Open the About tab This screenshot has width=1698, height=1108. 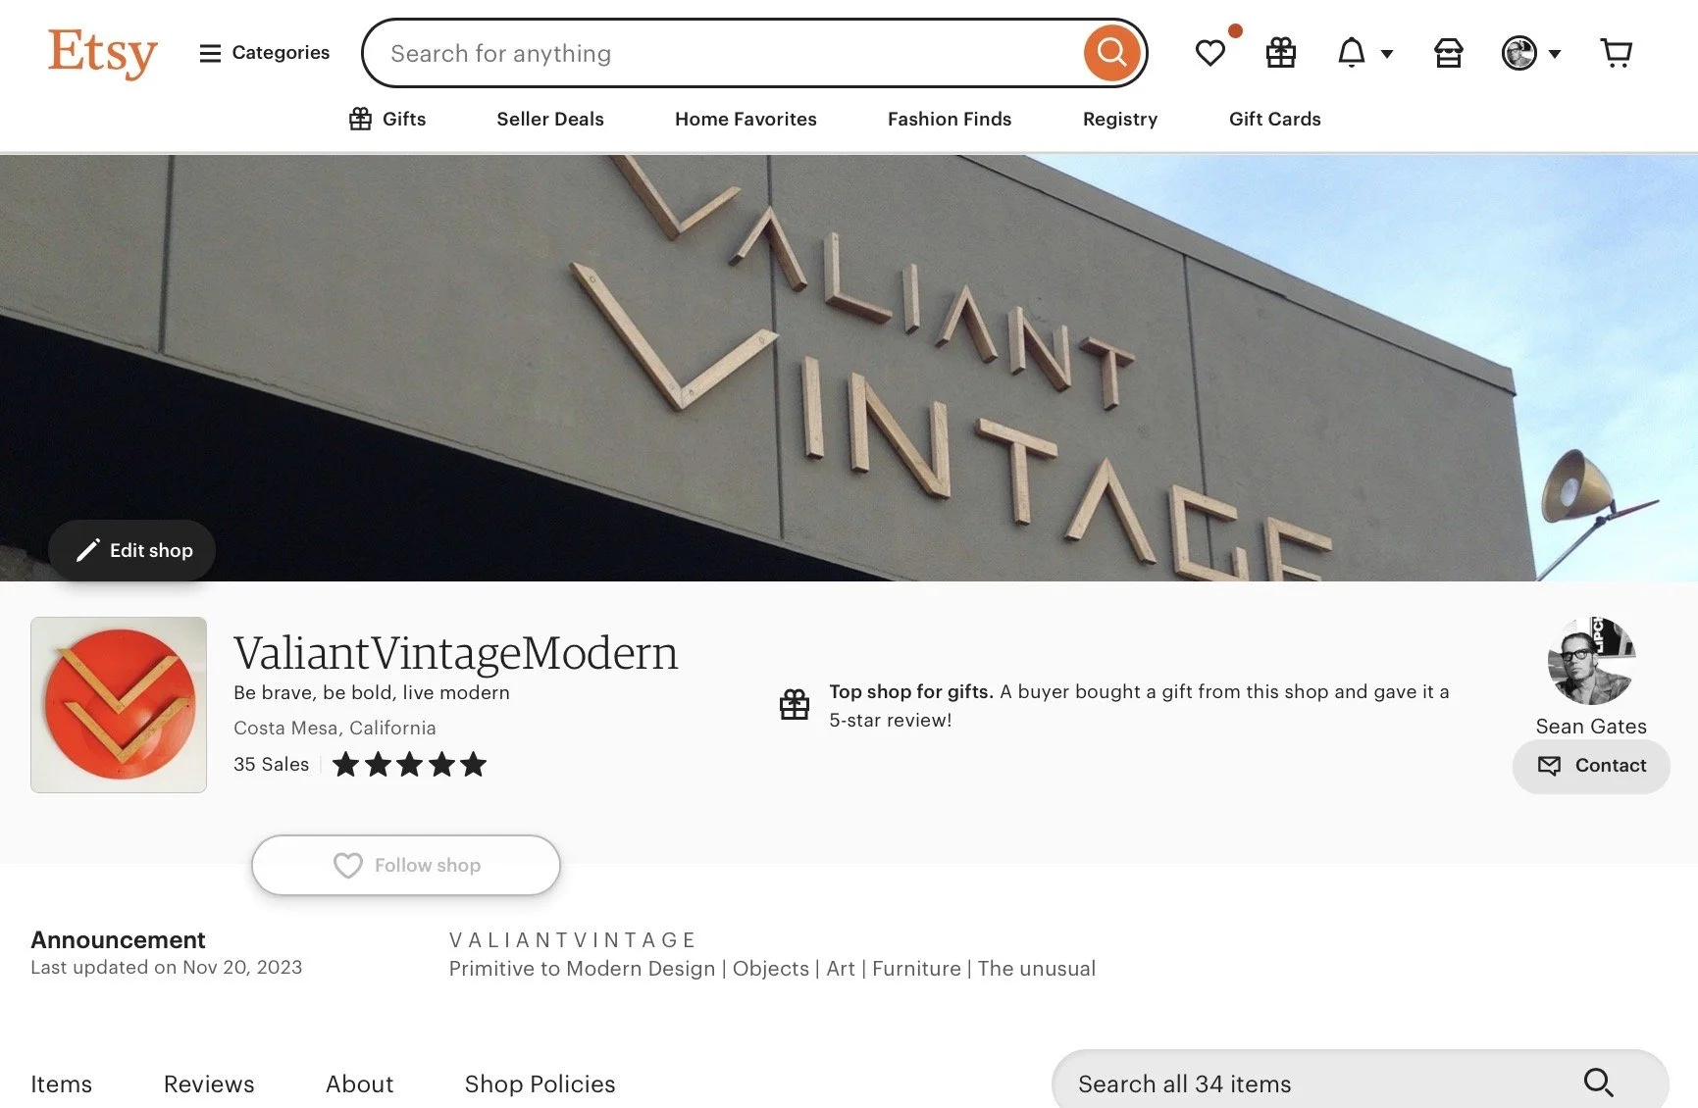[359, 1083]
